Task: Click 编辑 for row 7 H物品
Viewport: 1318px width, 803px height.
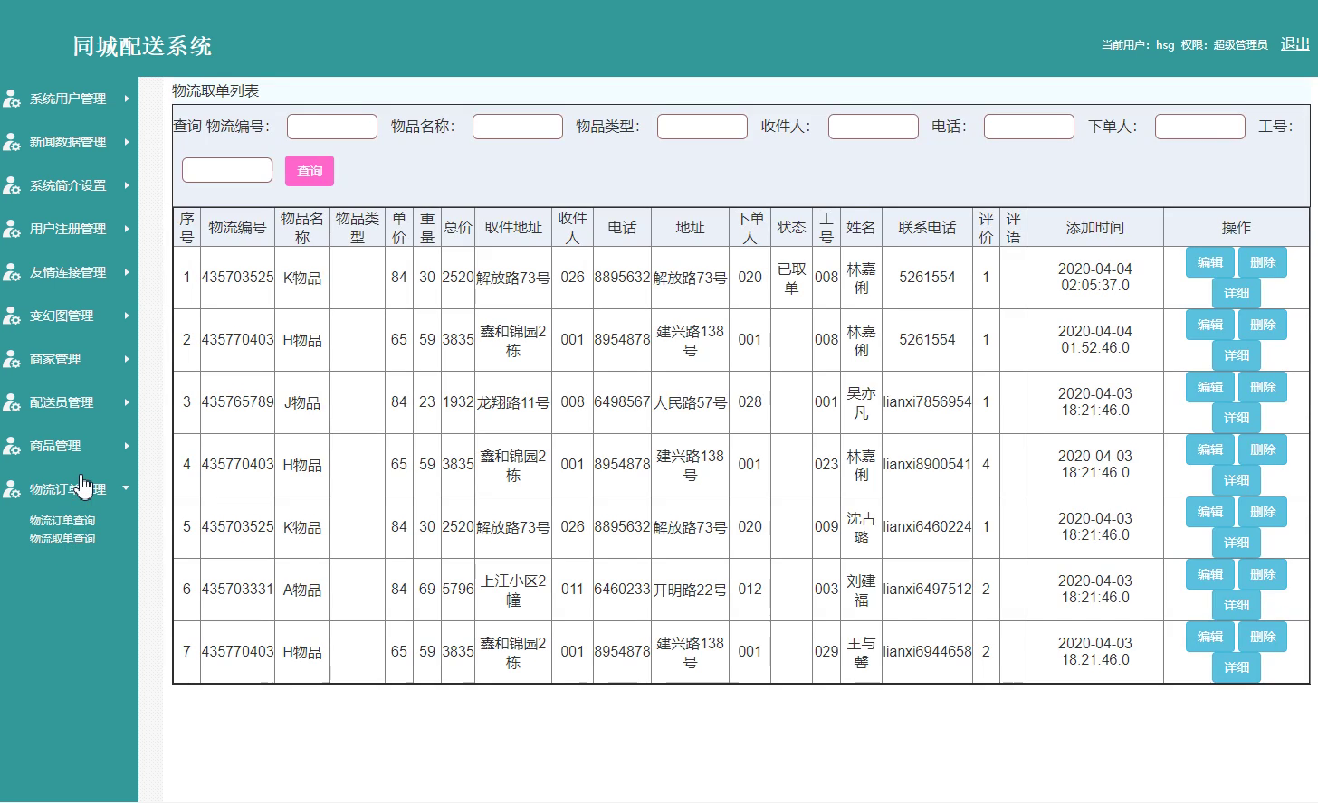Action: click(1210, 637)
